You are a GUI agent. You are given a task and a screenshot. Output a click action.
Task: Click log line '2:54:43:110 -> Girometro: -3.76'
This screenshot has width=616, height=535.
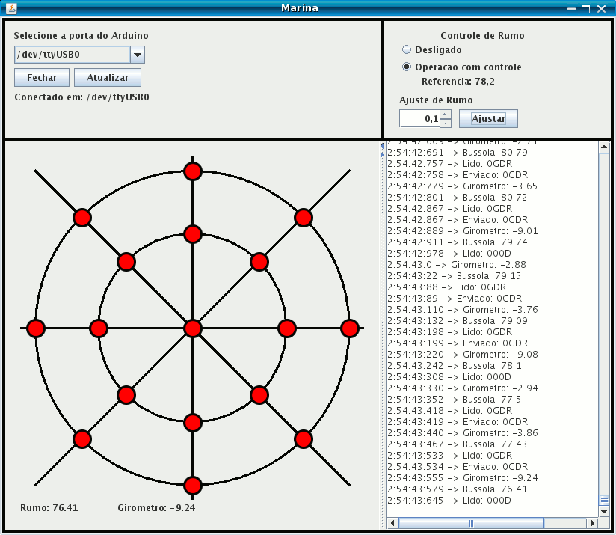click(x=463, y=309)
